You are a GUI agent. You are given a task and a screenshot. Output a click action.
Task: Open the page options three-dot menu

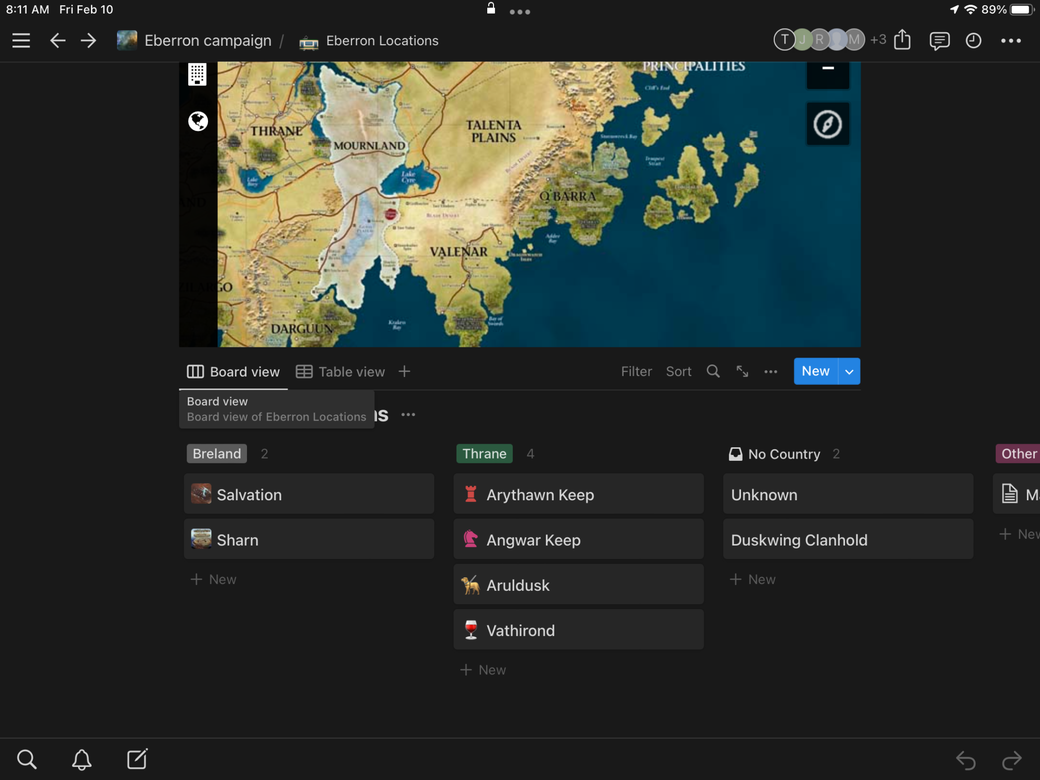click(1011, 41)
